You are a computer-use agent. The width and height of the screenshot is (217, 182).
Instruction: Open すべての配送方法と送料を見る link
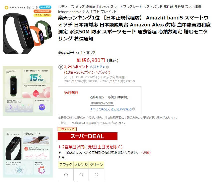coord(111,109)
